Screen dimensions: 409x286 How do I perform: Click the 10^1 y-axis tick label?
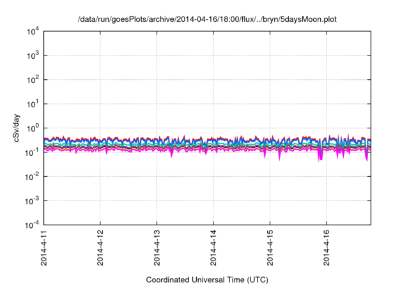[33, 104]
